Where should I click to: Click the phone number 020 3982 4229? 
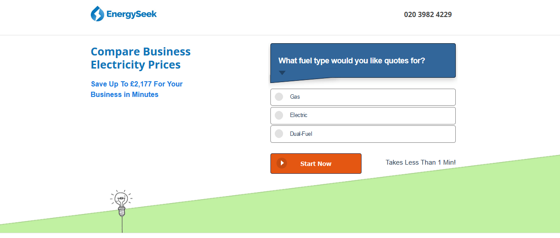click(427, 14)
